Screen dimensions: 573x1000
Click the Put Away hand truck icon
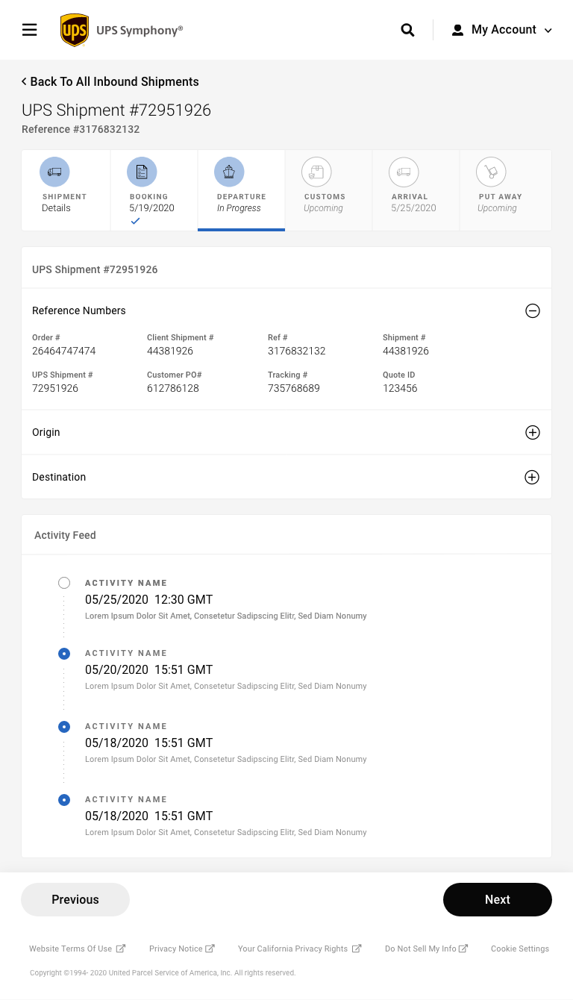click(491, 172)
